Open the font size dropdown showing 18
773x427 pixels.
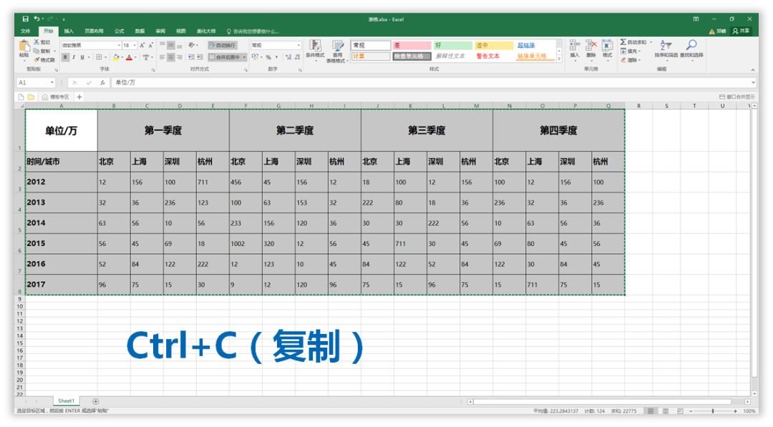[x=135, y=45]
